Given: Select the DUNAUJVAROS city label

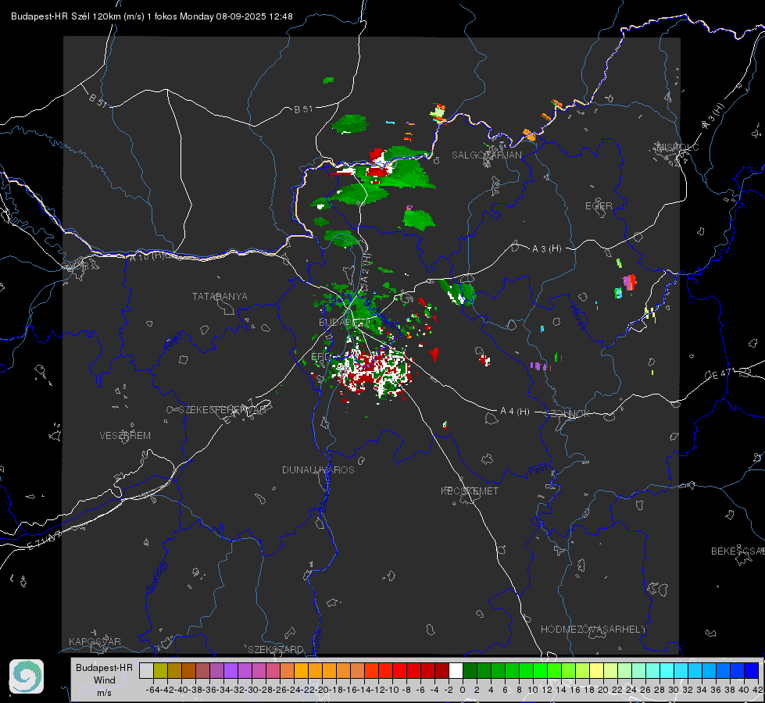Looking at the screenshot, I should [x=318, y=469].
